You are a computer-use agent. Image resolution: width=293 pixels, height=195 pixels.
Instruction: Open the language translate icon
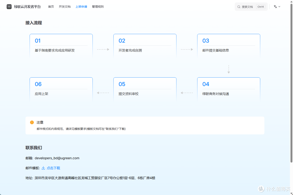pyautogui.click(x=275, y=7)
